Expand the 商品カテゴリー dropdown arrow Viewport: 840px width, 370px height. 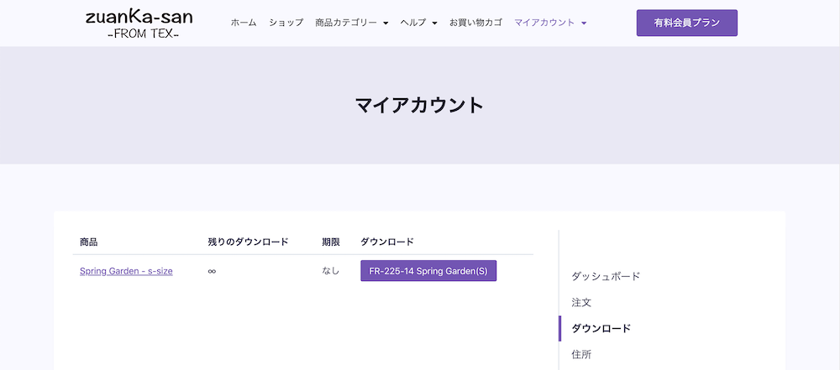tap(386, 23)
